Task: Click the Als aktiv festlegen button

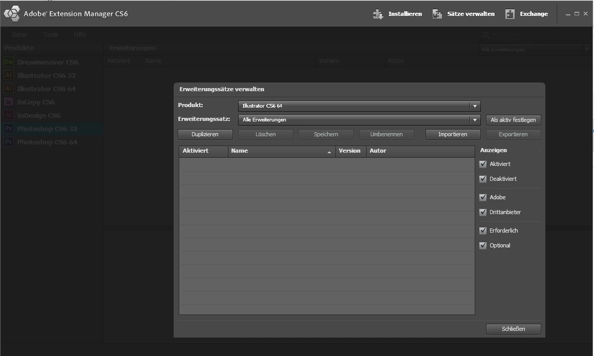Action: (x=513, y=120)
